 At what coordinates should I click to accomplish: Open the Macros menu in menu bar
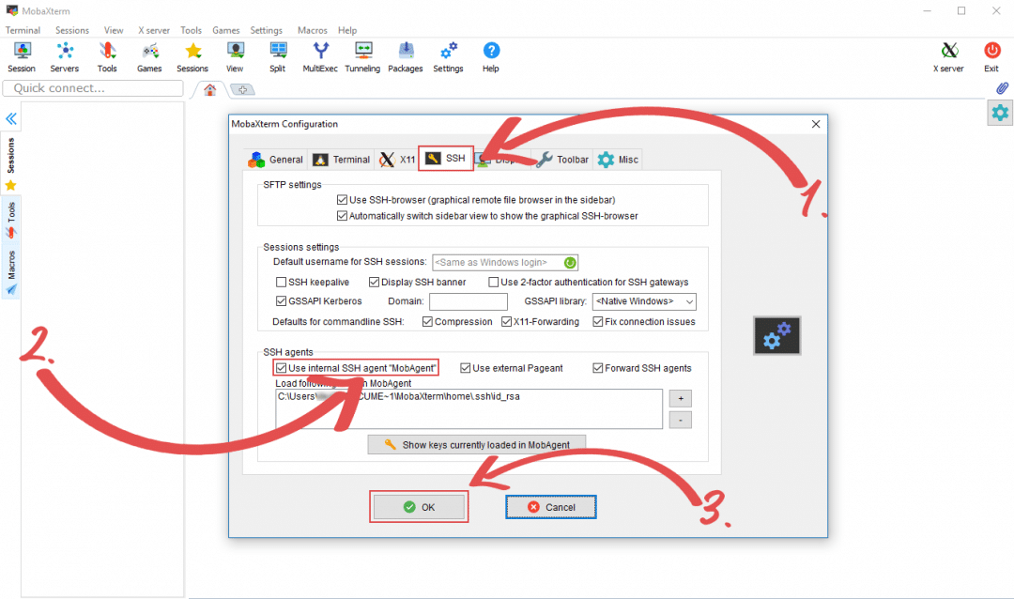(312, 30)
